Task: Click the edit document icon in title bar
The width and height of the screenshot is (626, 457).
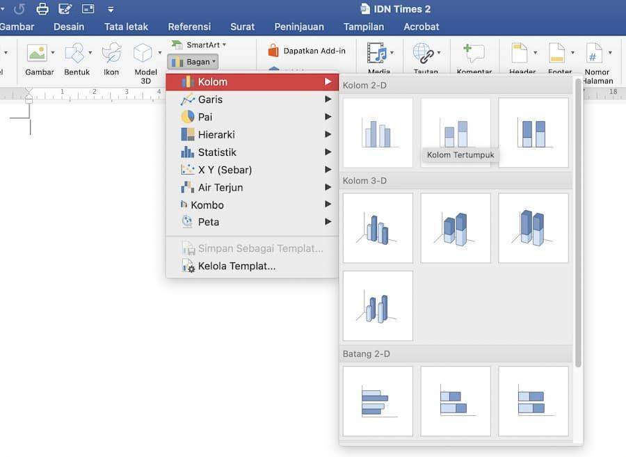Action: (x=65, y=8)
